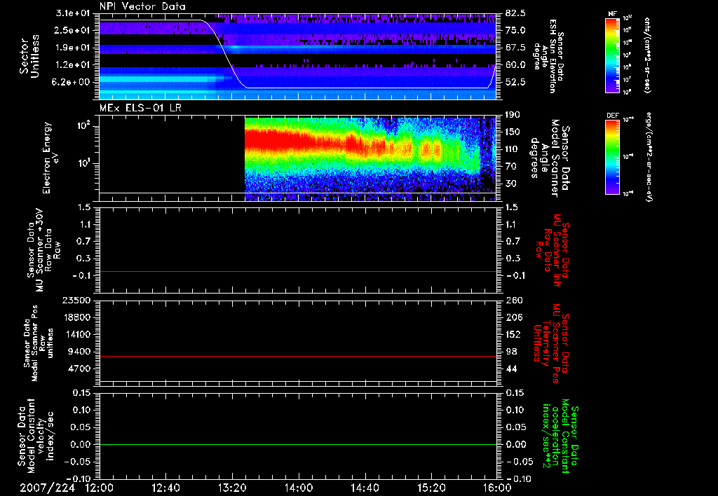Image resolution: width=718 pixels, height=496 pixels.
Task: Click the "30" scanner angle tick
Action: (x=510, y=184)
